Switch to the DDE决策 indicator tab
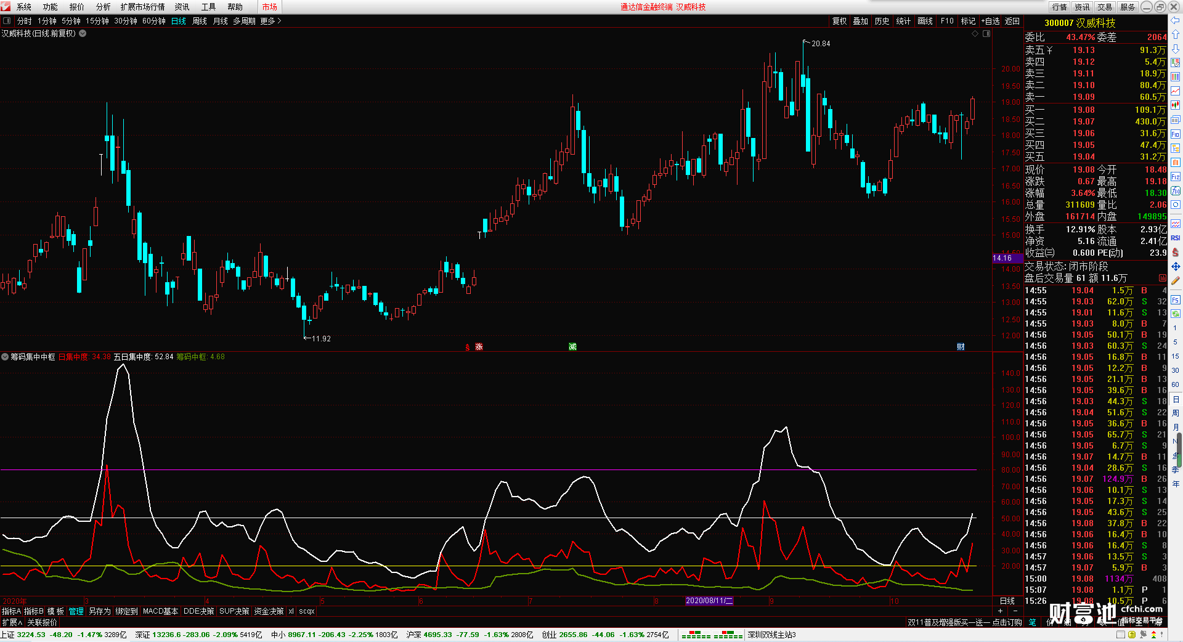 point(198,611)
